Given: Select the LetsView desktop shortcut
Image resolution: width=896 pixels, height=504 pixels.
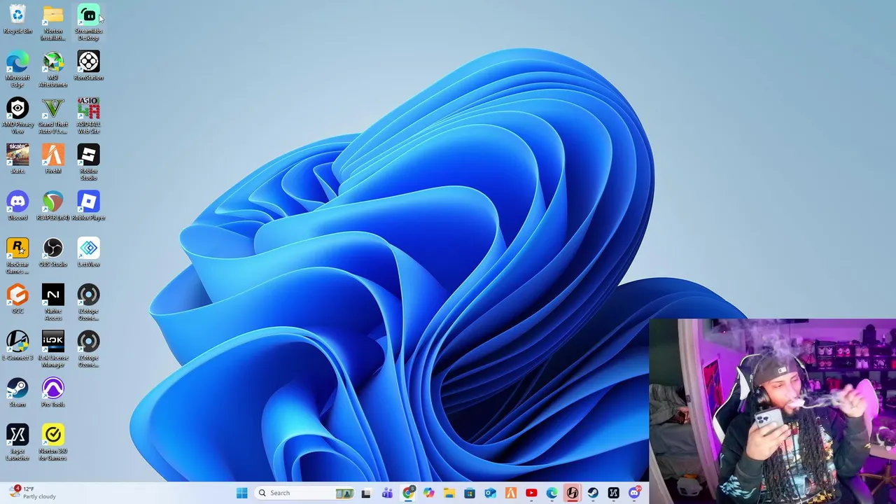Looking at the screenshot, I should click(88, 253).
